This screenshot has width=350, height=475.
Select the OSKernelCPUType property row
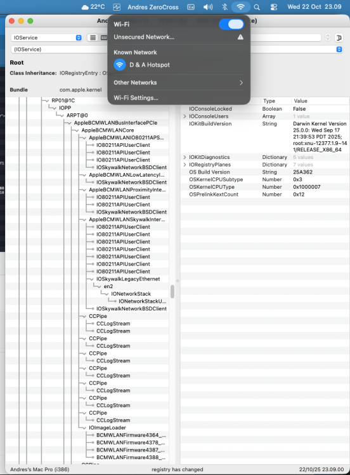pos(265,187)
